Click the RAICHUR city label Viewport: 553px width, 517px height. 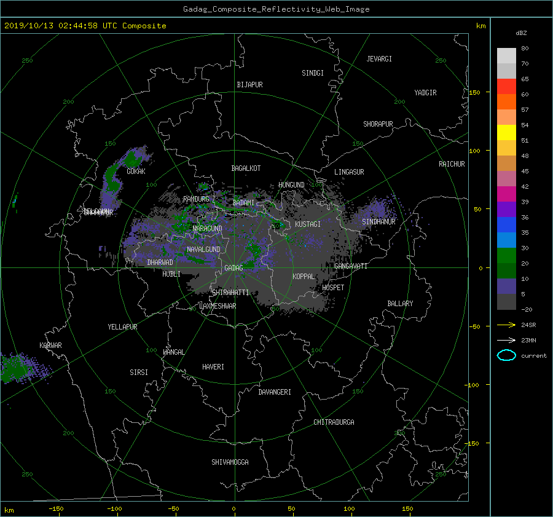[452, 164]
